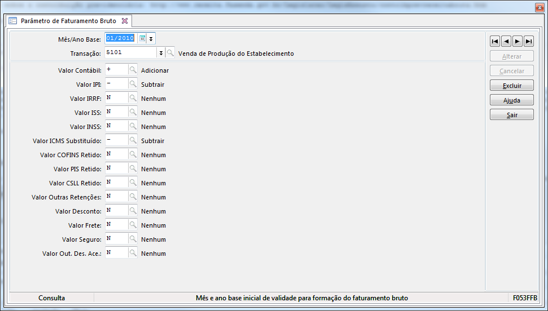Open lookup magnifier for Valor Contábil
Screen dimensions: 548x311
coord(133,70)
